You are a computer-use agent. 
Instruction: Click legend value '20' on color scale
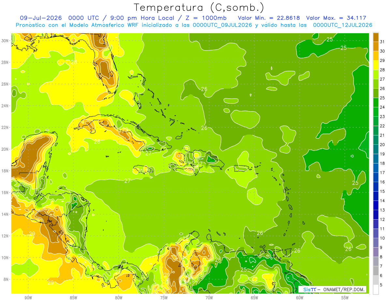[383, 145]
